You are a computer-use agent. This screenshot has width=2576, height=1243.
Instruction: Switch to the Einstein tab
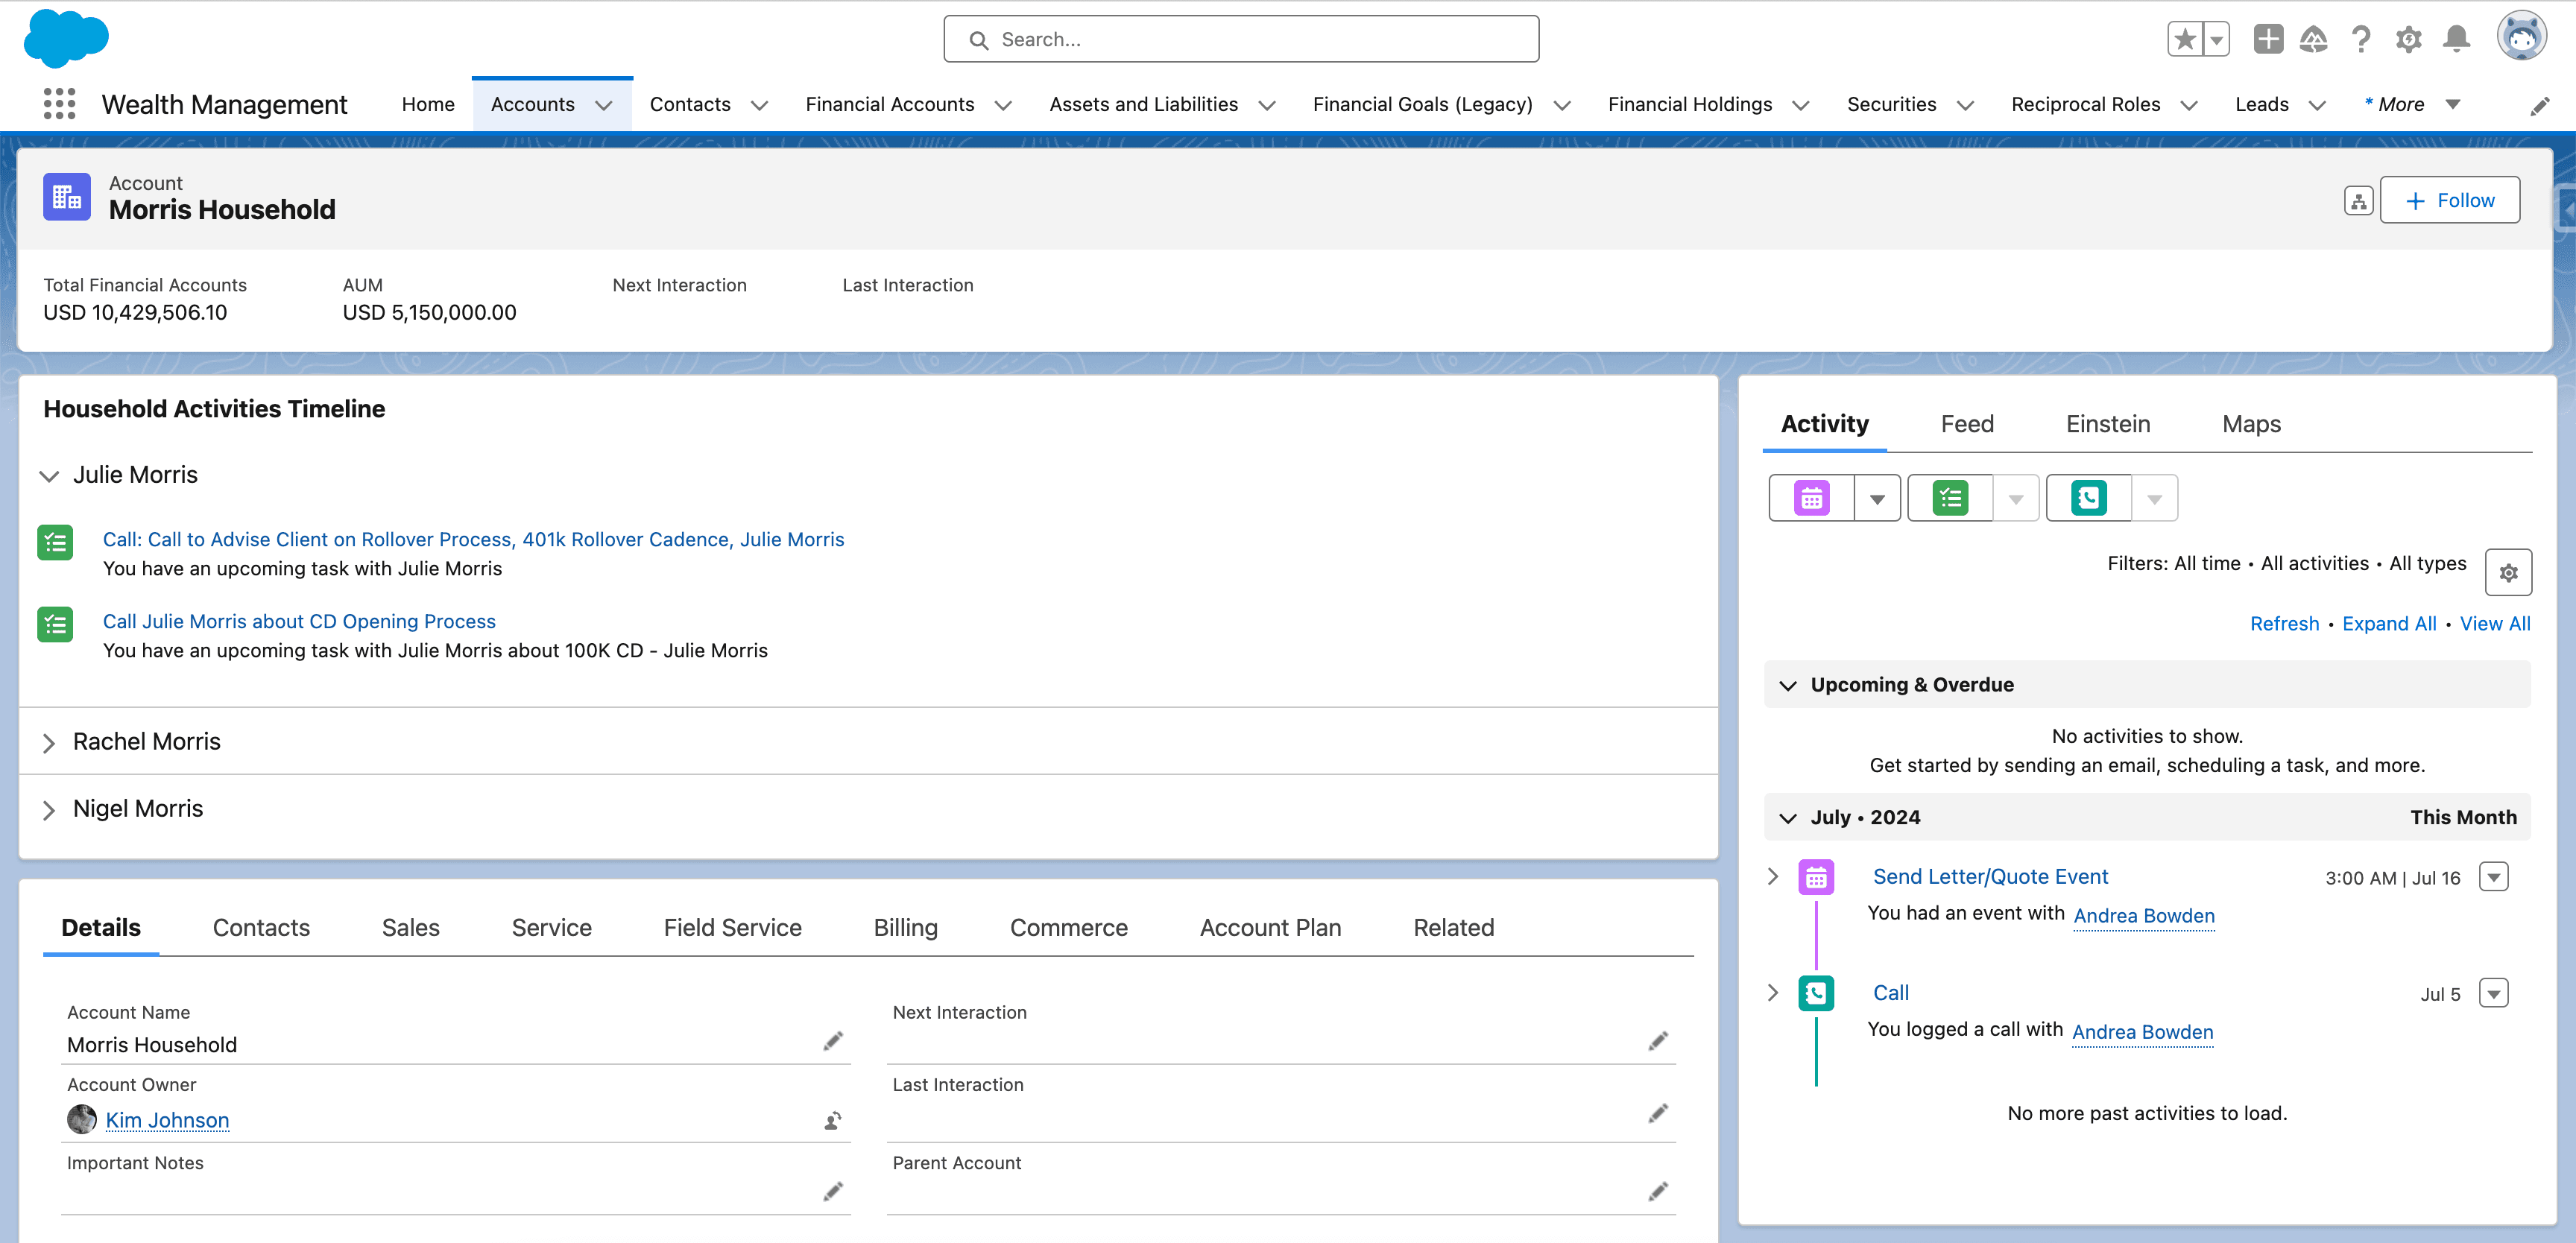[2108, 424]
